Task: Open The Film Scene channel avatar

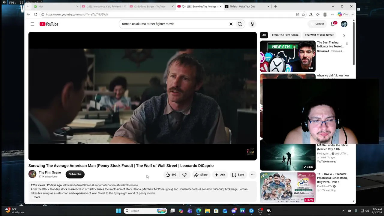Action: (32, 174)
